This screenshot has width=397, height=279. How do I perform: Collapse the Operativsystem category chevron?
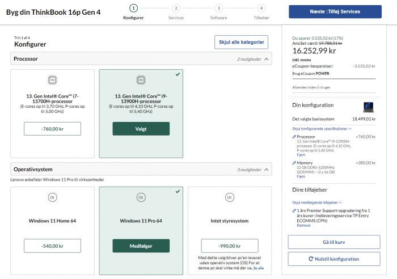tap(267, 170)
